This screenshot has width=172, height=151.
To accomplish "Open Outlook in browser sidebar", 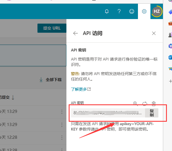I will coord(170,57).
